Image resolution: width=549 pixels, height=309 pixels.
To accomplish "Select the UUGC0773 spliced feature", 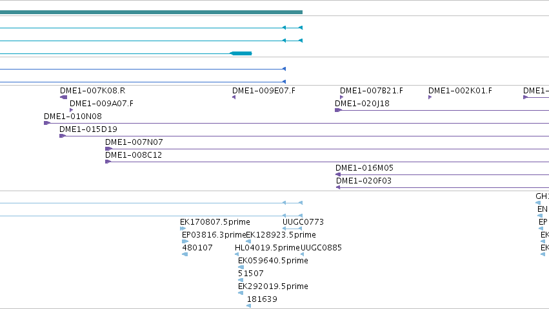I will click(x=292, y=229).
